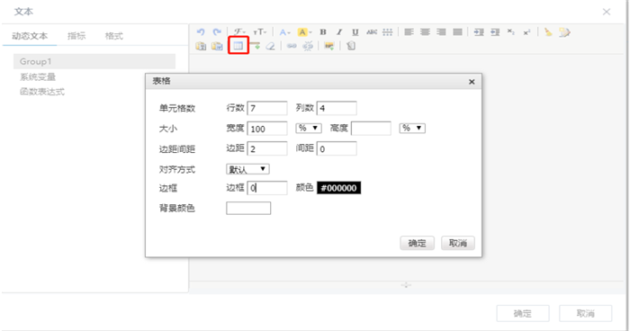Click the insert image icon
The height and width of the screenshot is (331, 630).
pos(329,46)
